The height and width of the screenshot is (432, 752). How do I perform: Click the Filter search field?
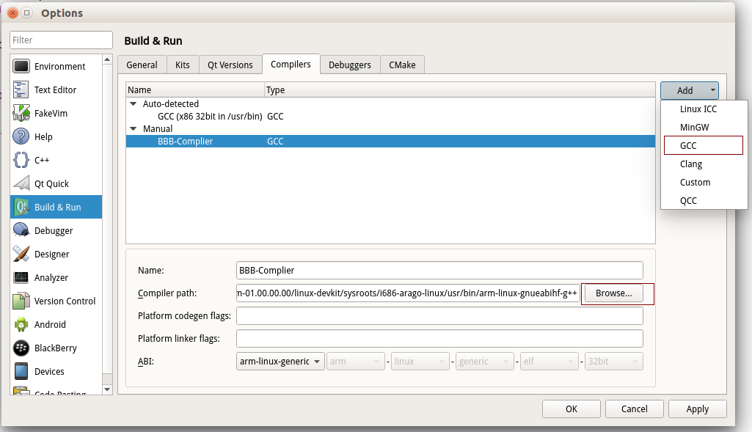[x=62, y=40]
